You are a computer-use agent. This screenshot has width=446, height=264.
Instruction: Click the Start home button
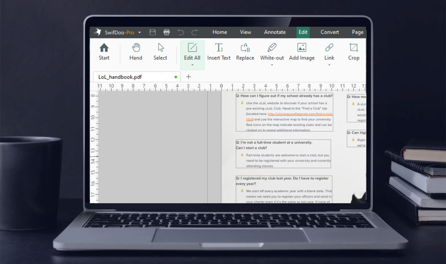coord(104,51)
